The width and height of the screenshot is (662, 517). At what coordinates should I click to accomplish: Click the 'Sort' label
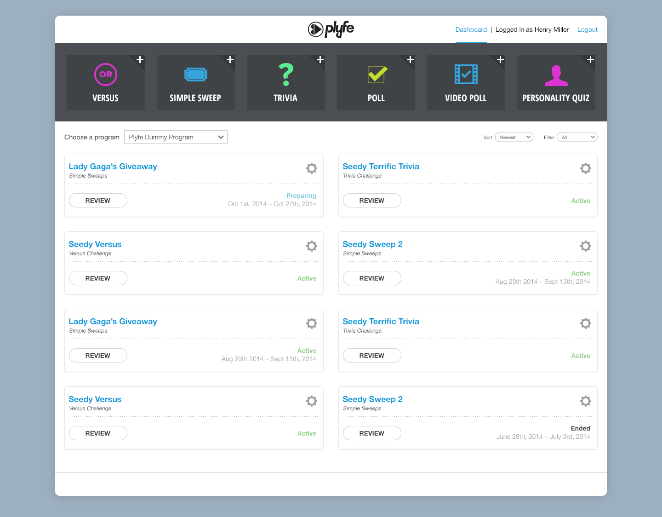[488, 138]
